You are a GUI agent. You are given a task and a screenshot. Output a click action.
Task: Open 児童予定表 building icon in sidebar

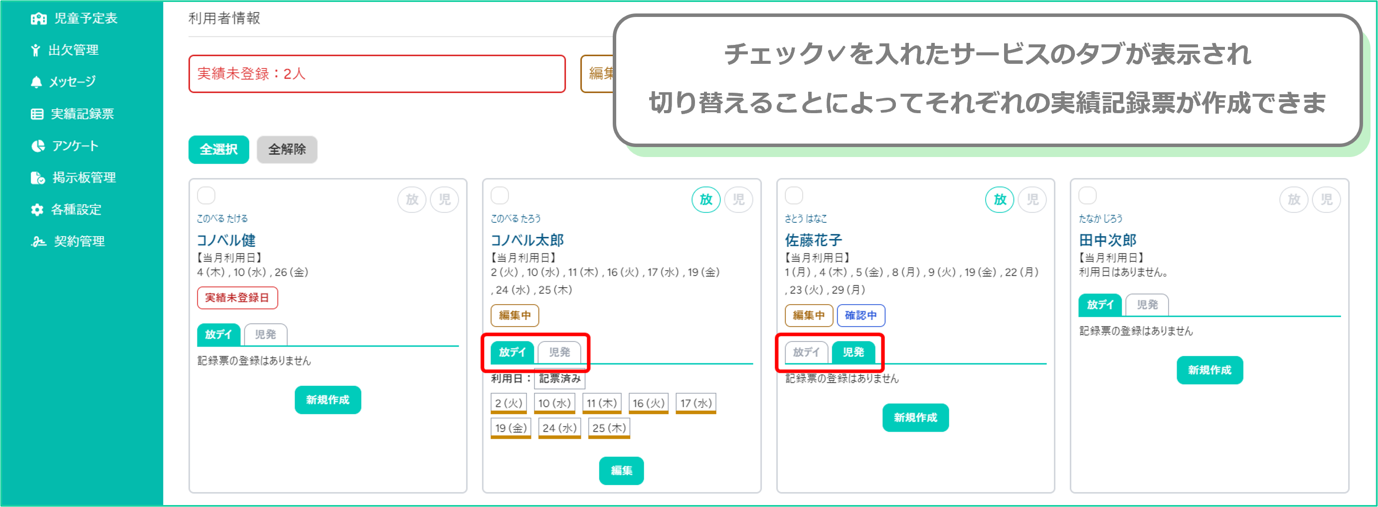[x=38, y=19]
